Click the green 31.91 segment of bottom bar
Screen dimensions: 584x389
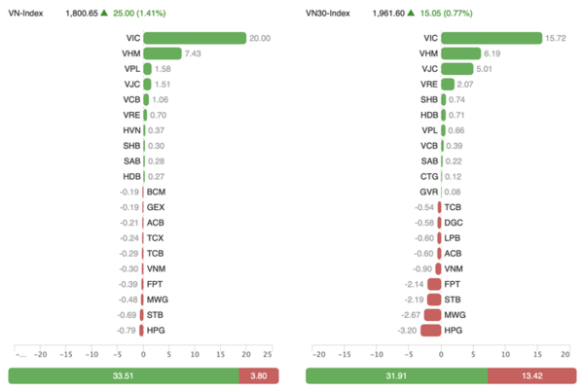point(396,375)
